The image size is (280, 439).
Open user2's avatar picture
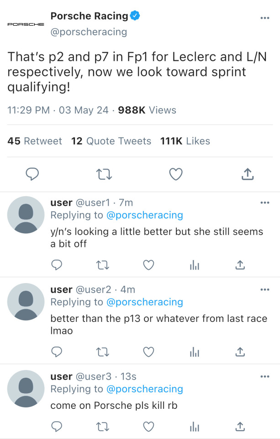click(26, 301)
